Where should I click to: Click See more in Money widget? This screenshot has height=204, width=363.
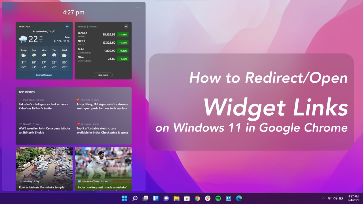[103, 75]
